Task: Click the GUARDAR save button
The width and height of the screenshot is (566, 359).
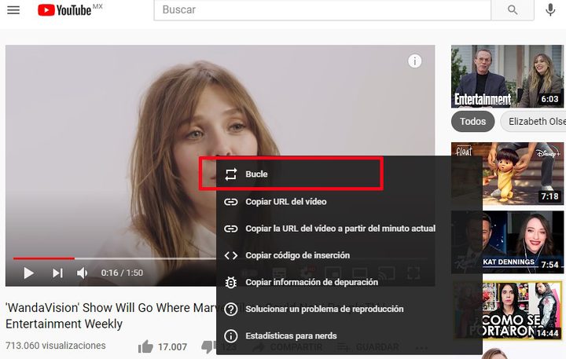Action: 368,347
